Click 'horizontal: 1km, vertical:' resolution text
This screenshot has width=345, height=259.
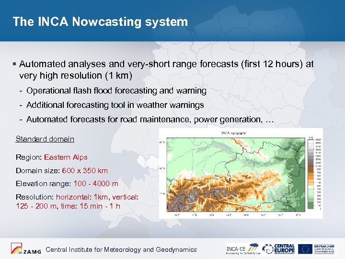(97, 197)
